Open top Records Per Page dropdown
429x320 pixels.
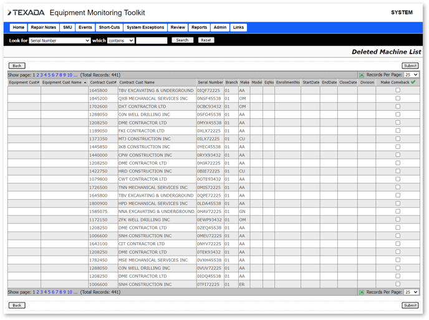pos(411,75)
